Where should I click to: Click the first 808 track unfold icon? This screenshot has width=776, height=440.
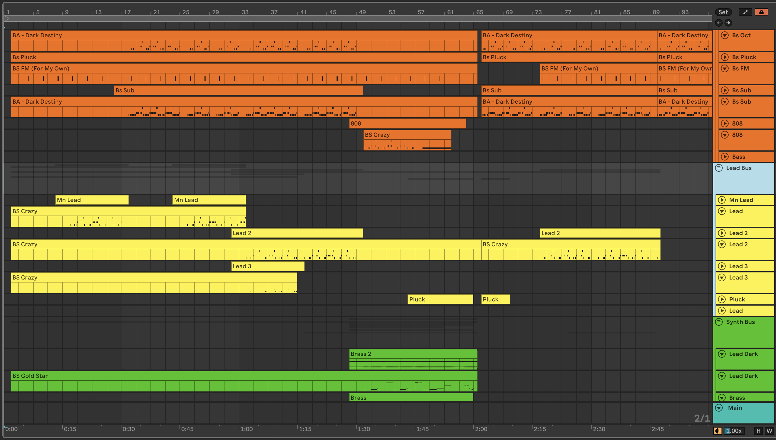[724, 123]
